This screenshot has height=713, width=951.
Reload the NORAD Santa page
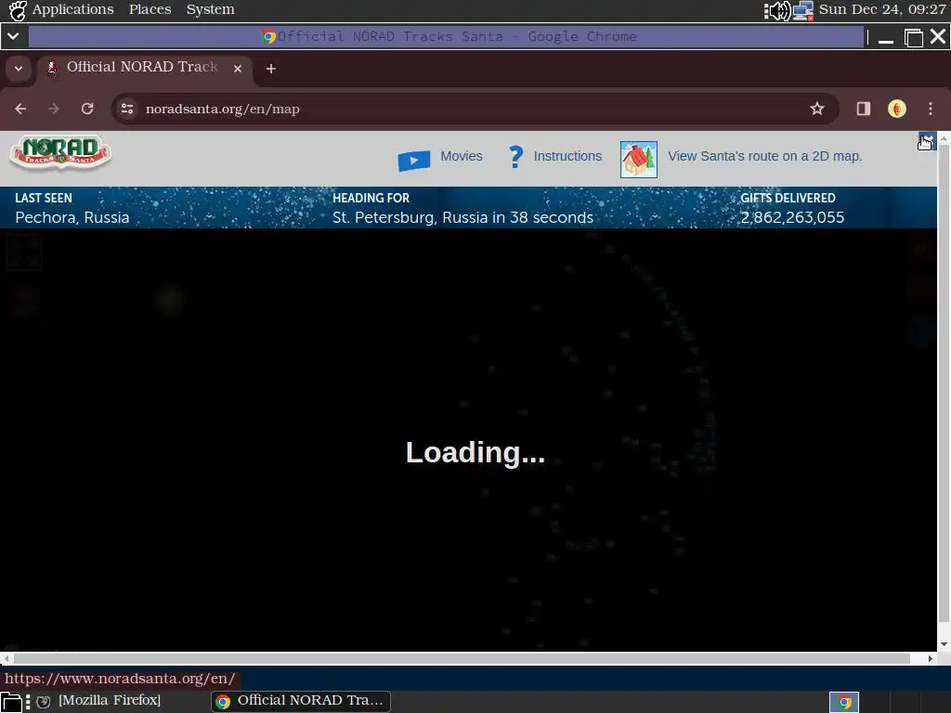[87, 110]
